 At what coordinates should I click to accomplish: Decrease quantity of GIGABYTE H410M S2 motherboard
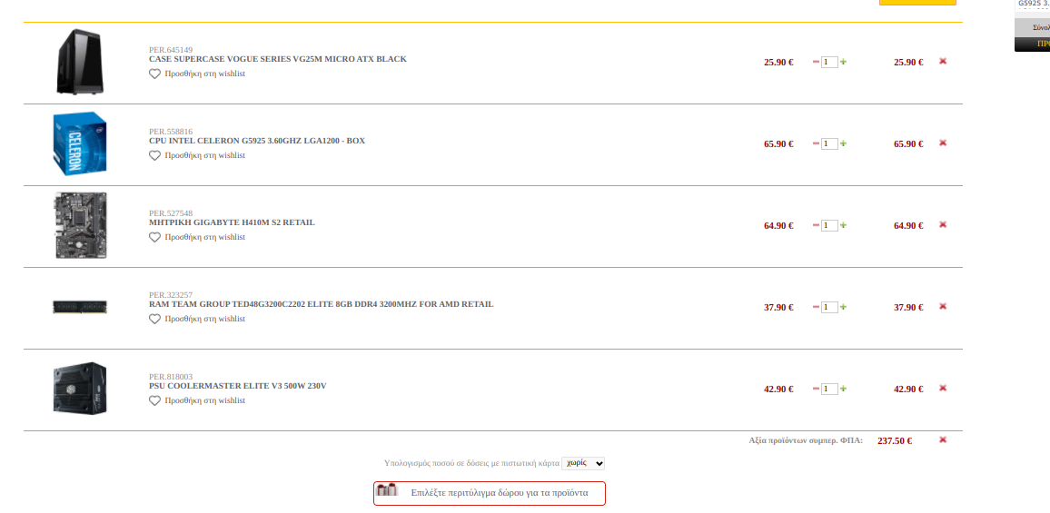[x=816, y=225]
